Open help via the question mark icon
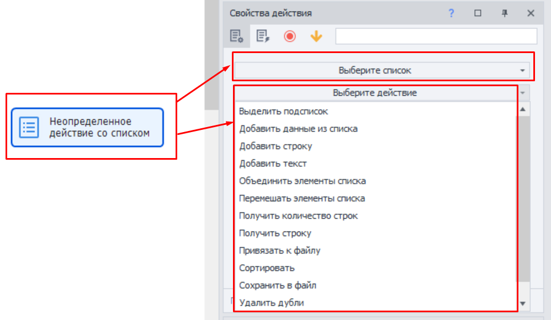This screenshot has width=551, height=320. click(x=452, y=12)
